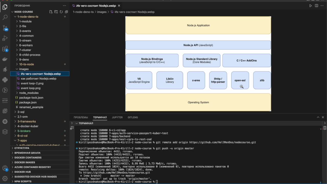Split the editor to the right

pyautogui.click(x=317, y=6)
